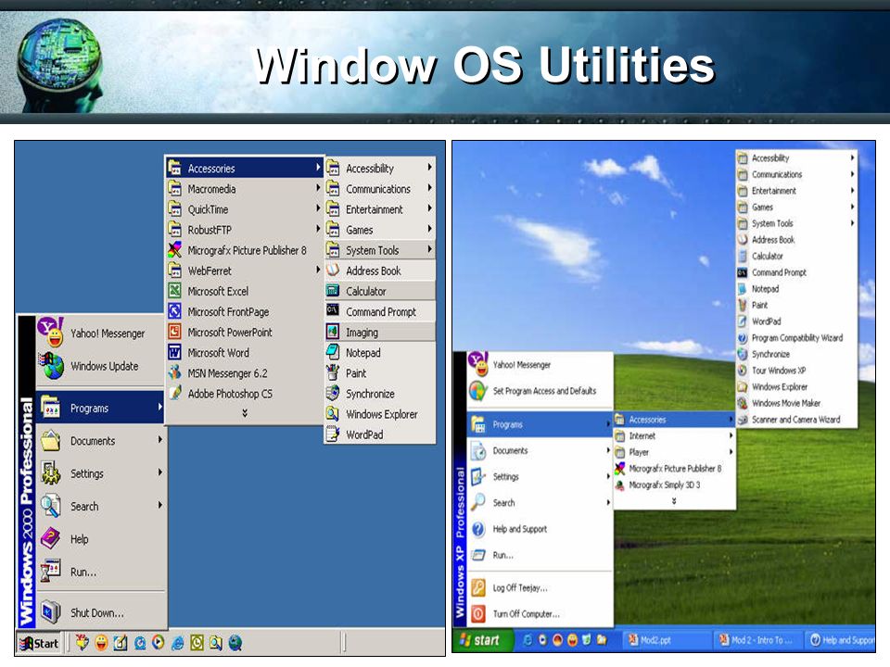Image resolution: width=890 pixels, height=667 pixels.
Task: Click Run... in the Windows 2000 menu
Action: (100, 572)
